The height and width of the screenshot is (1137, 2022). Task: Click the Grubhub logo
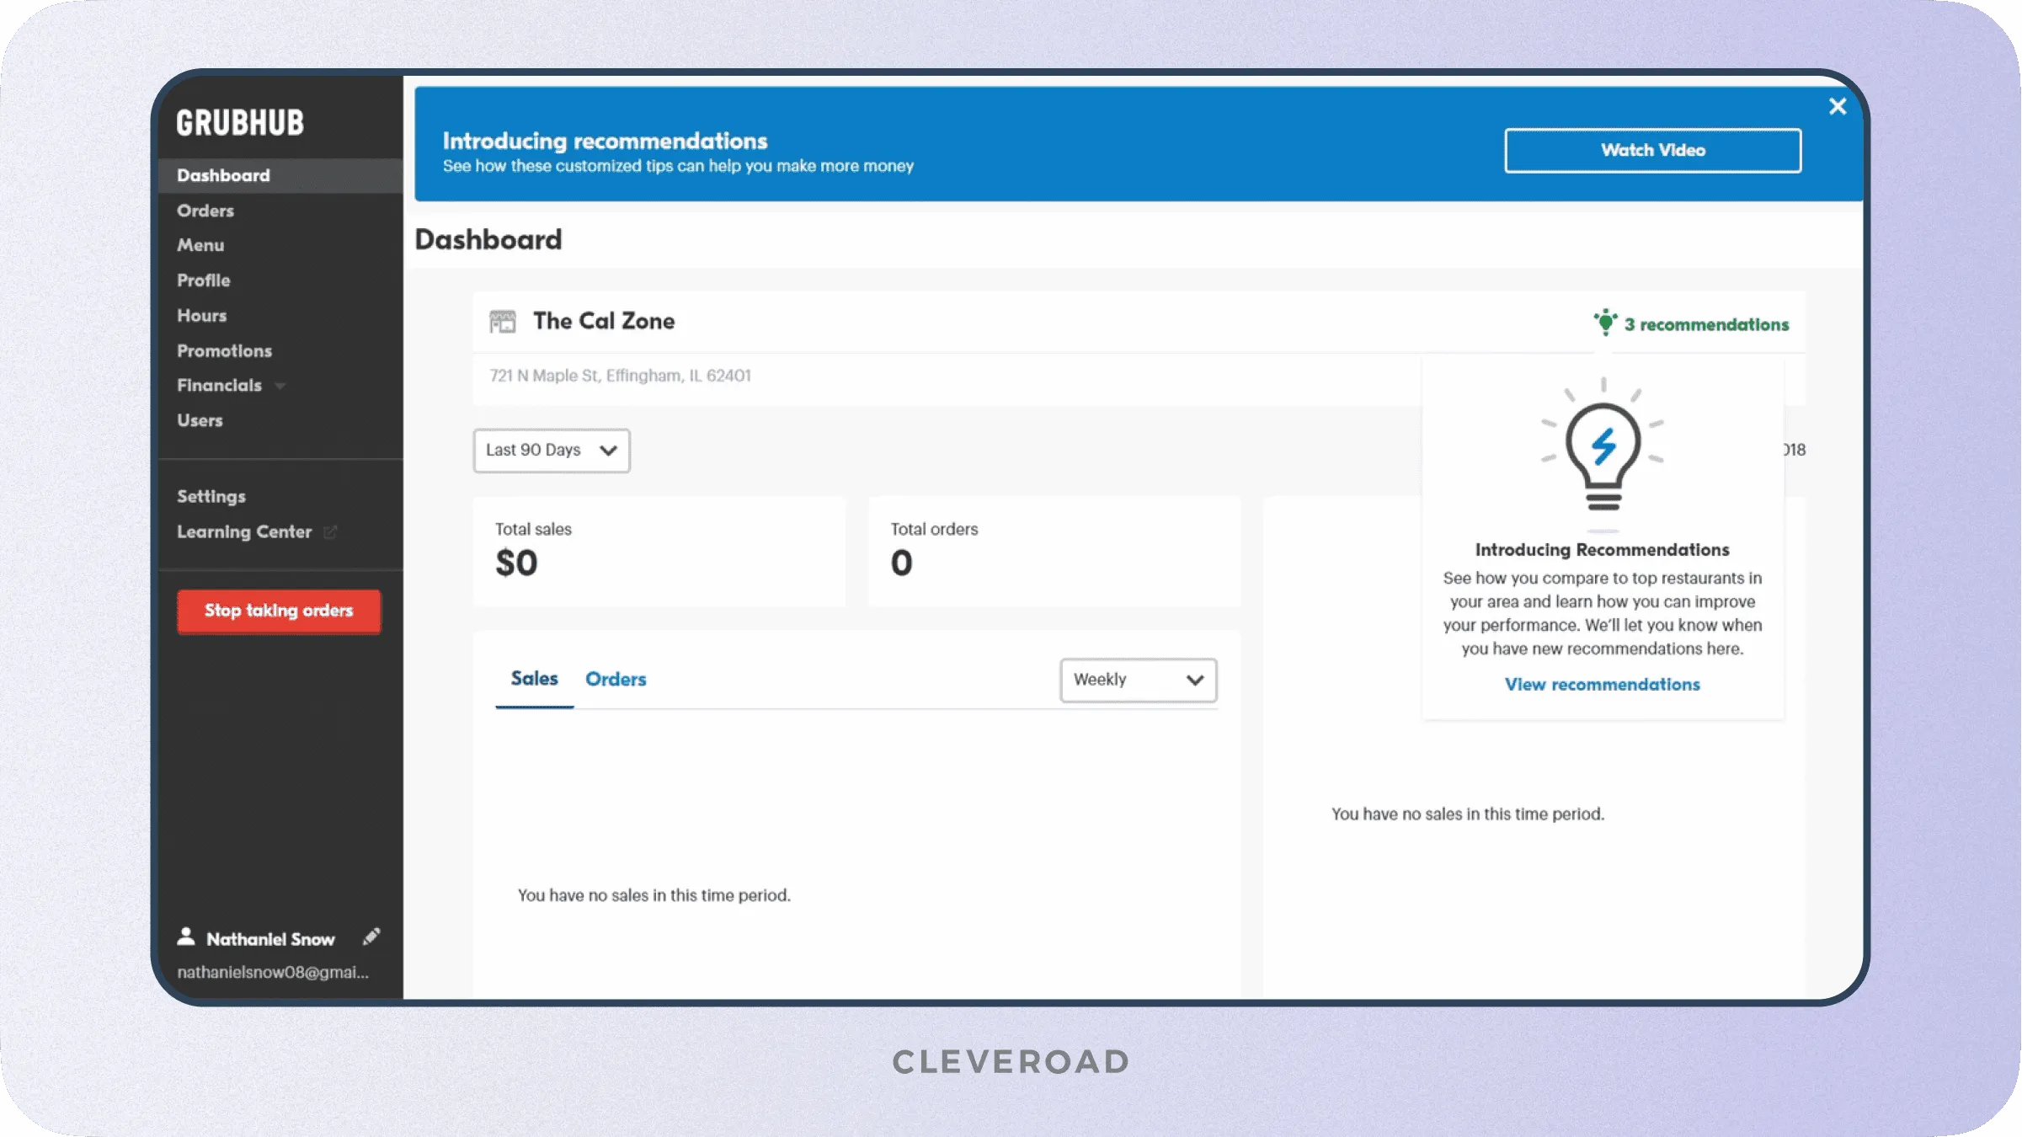(x=240, y=123)
